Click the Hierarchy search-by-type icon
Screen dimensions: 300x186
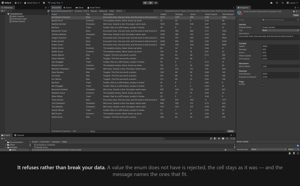[x=48, y=11]
